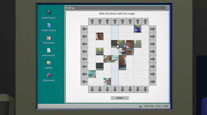Click the left arrow of the third row
This screenshot has height=115, width=207.
tap(84, 44)
